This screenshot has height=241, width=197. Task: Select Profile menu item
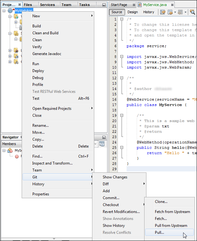tap(58, 85)
